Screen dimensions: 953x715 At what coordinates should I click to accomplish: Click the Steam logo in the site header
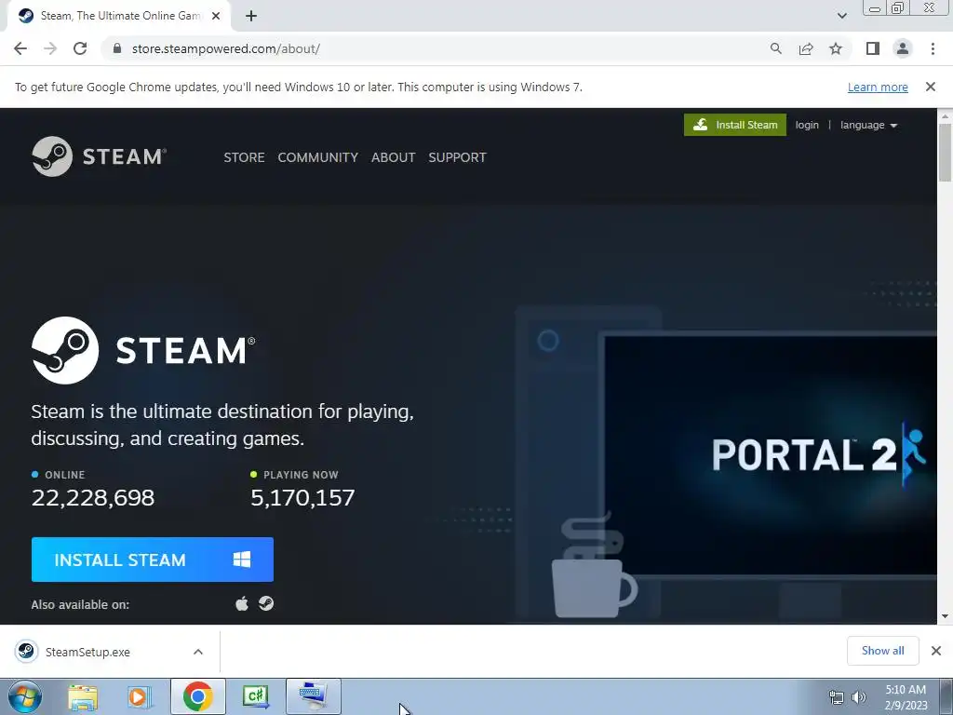(99, 156)
